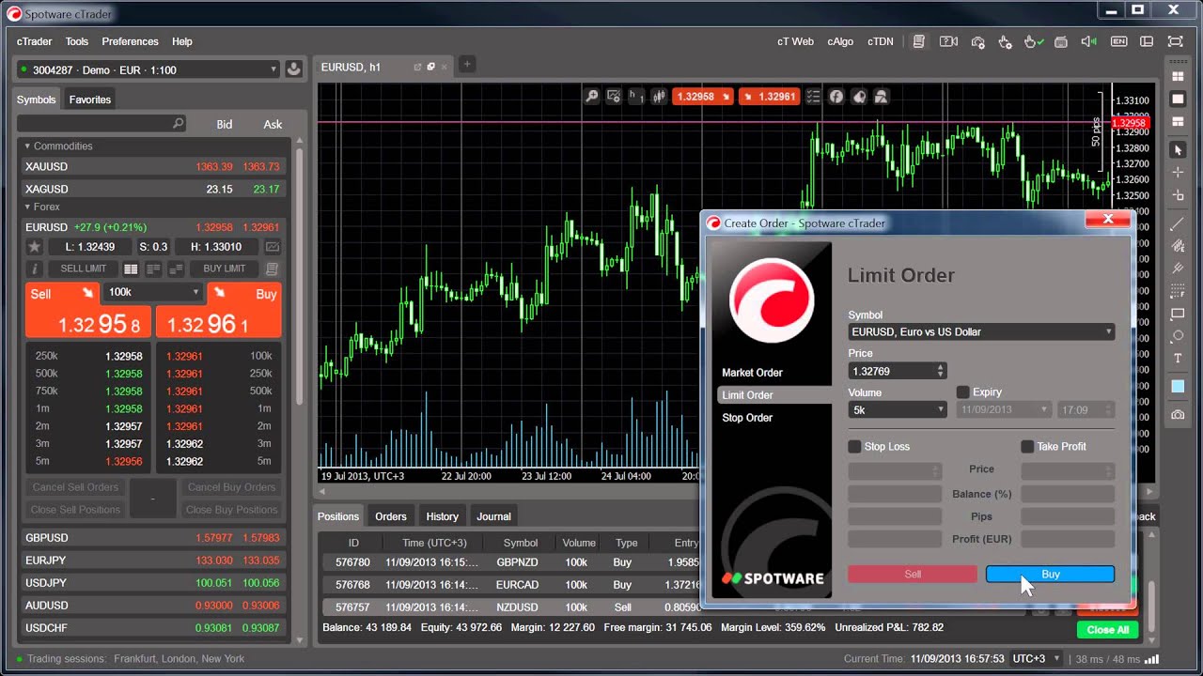Viewport: 1203px width, 676px height.
Task: Collapse the Commodities group
Action: 27,146
